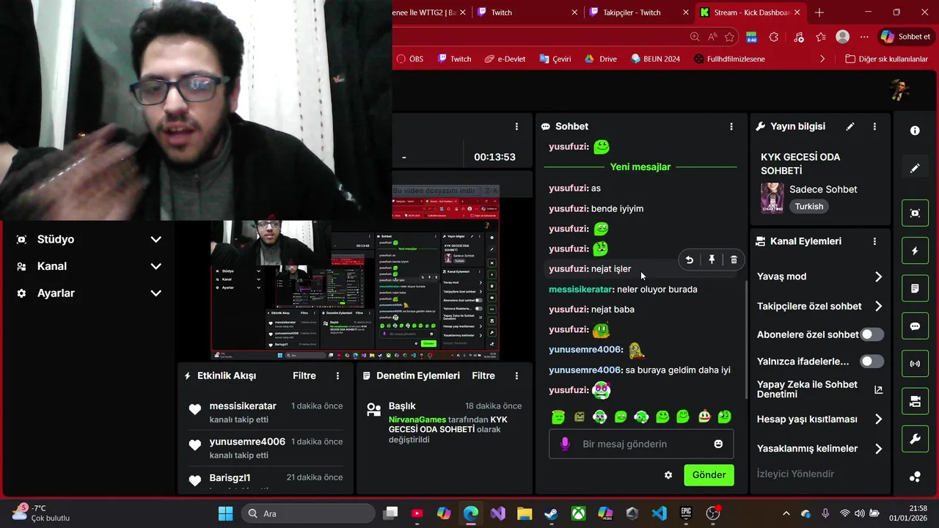Screen dimensions: 939x528
Task: Undo selected chat message 'nejat işler'
Action: point(690,260)
